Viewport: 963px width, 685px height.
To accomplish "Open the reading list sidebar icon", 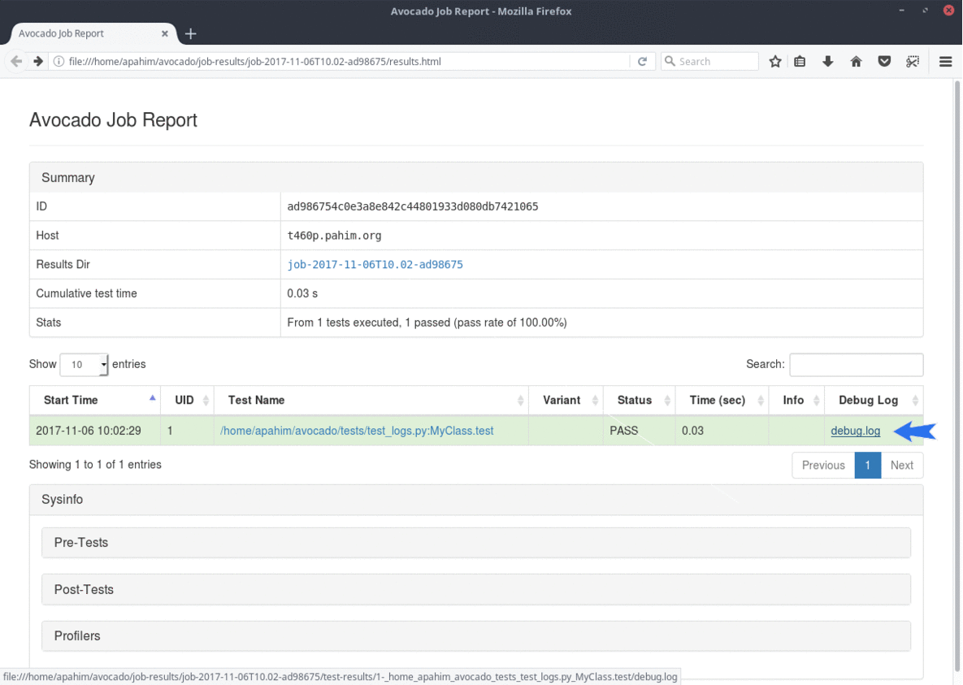I will (799, 61).
